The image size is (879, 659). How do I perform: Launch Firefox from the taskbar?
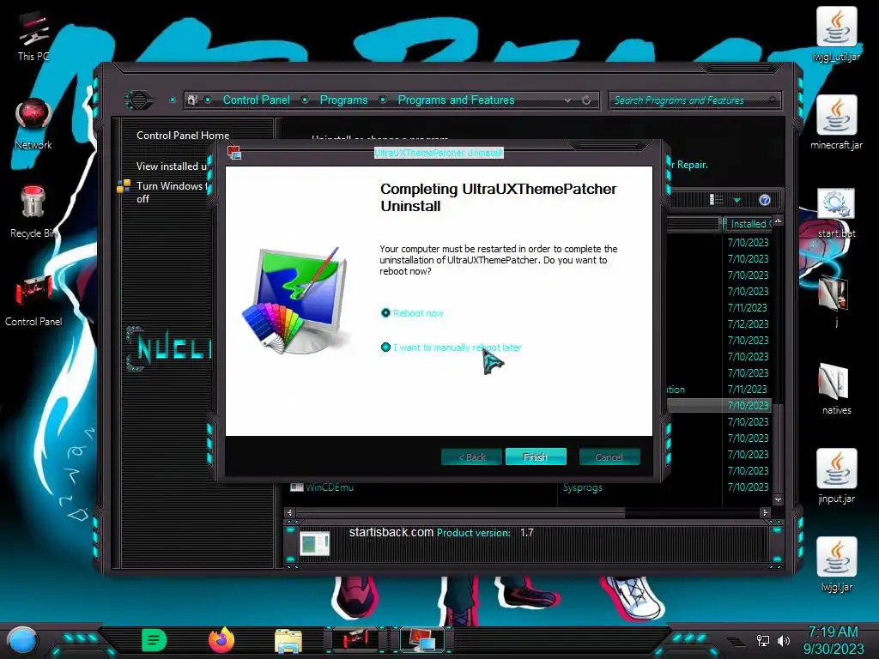tap(221, 640)
